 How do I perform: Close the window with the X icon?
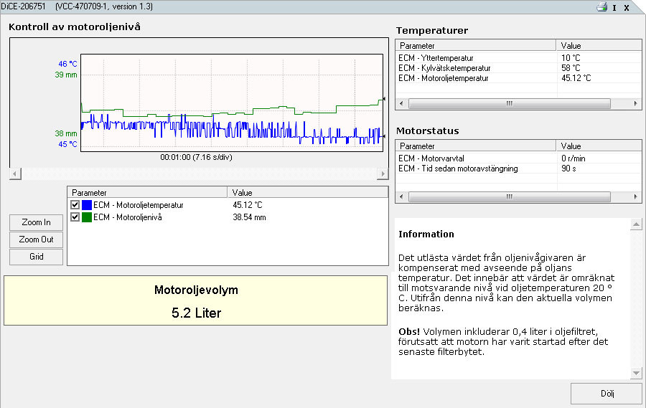(627, 8)
